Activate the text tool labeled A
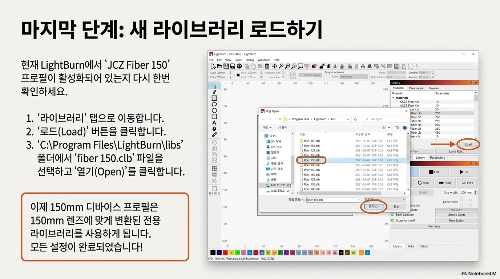The width and height of the screenshot is (500, 279). [214, 122]
